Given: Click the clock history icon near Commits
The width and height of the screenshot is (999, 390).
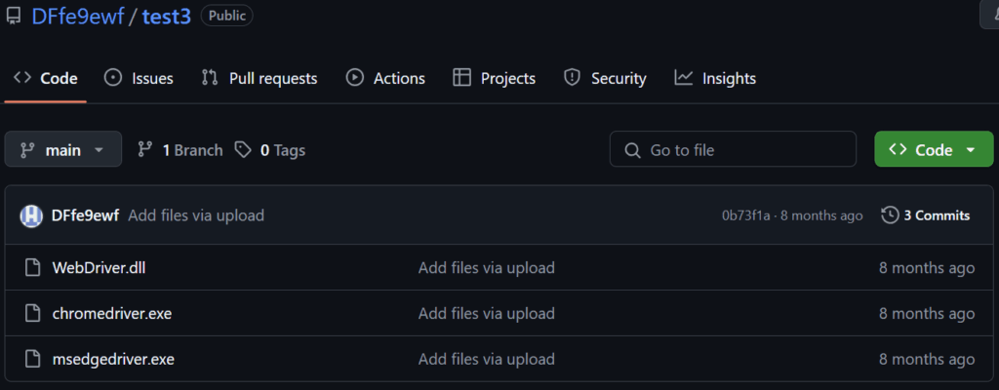Looking at the screenshot, I should pos(889,214).
